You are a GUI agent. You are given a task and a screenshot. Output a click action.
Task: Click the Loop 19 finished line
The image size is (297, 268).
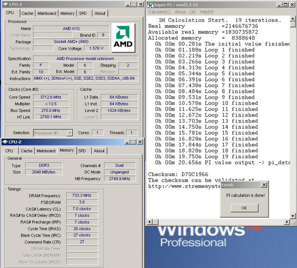207,157
